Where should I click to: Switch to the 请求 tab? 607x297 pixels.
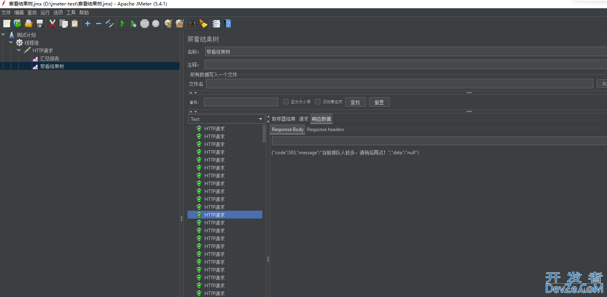(x=303, y=119)
